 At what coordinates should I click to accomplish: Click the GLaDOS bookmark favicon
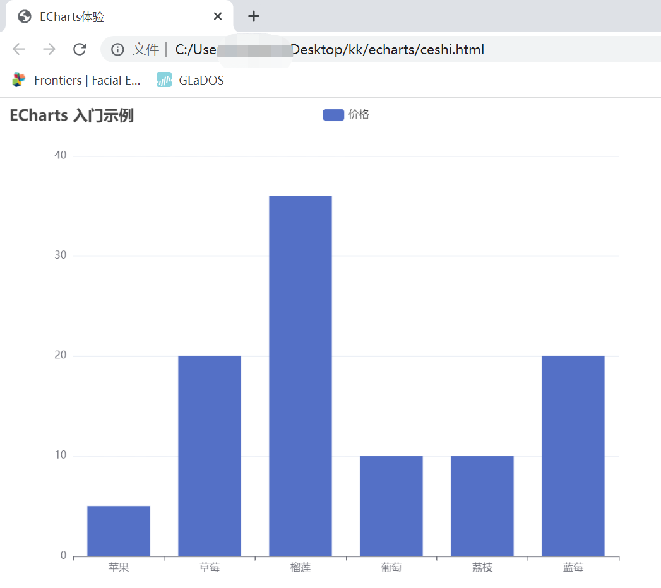click(162, 80)
